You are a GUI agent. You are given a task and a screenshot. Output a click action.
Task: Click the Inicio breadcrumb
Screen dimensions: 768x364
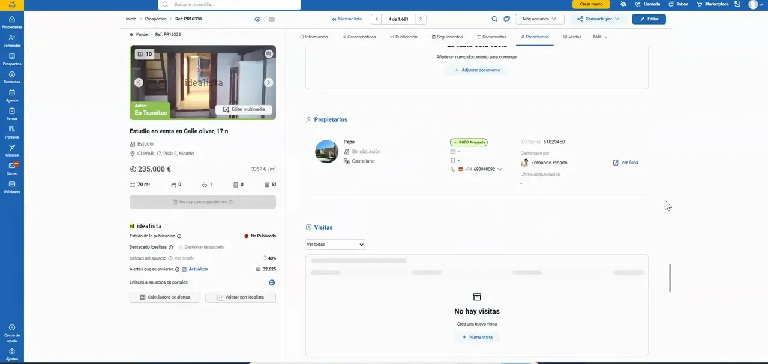(131, 19)
